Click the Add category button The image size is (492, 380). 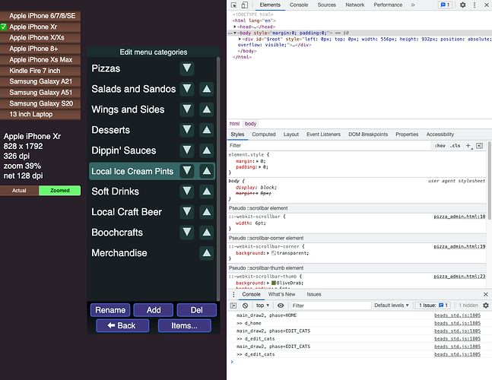click(154, 310)
